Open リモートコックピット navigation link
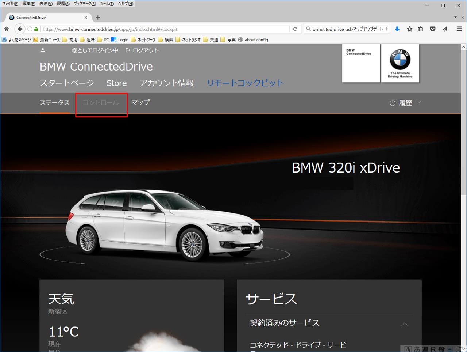467x352 pixels. coord(245,83)
